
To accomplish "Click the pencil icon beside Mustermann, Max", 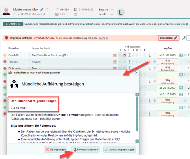I will (x=42, y=9).
